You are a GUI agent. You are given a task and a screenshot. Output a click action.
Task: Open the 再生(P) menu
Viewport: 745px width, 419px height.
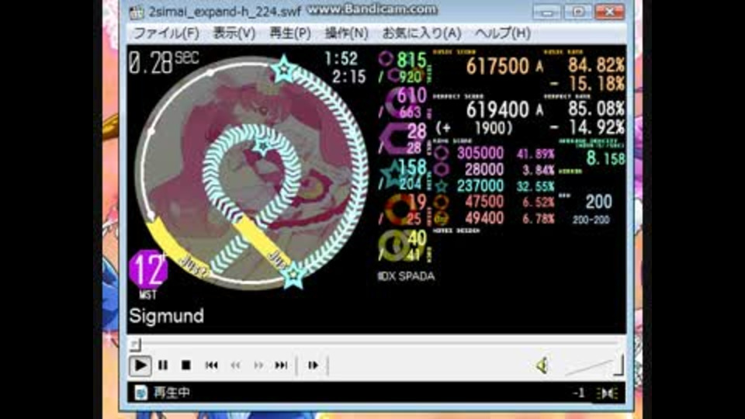[290, 33]
